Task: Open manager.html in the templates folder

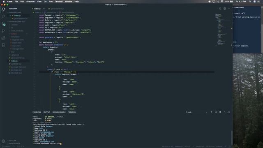Action: 18,49
